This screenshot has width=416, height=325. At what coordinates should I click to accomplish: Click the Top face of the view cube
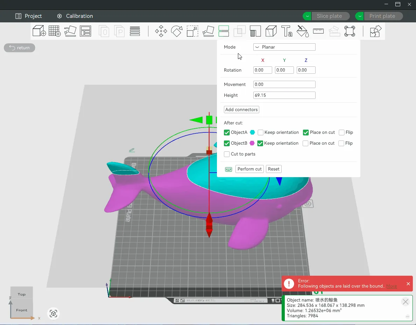coord(22,294)
